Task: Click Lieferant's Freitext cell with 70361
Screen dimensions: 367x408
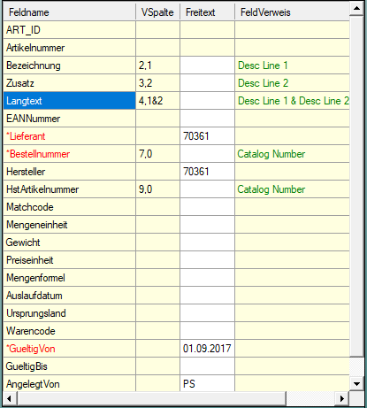Action: click(207, 136)
